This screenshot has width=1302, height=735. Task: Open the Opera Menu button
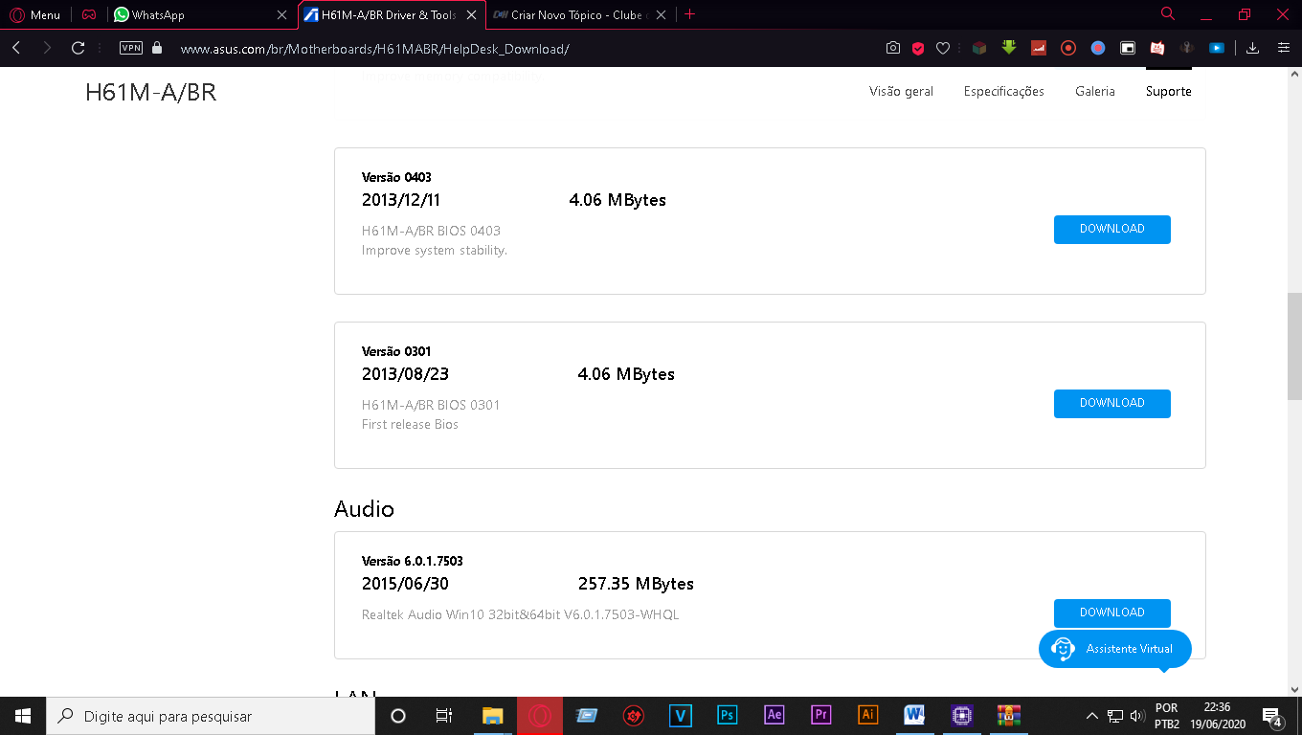click(34, 14)
